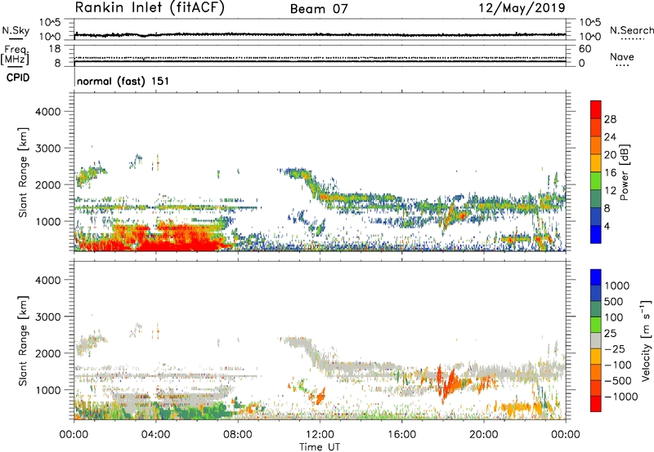
Task: Click the '4000' tick on the power panel
Action: (48, 112)
